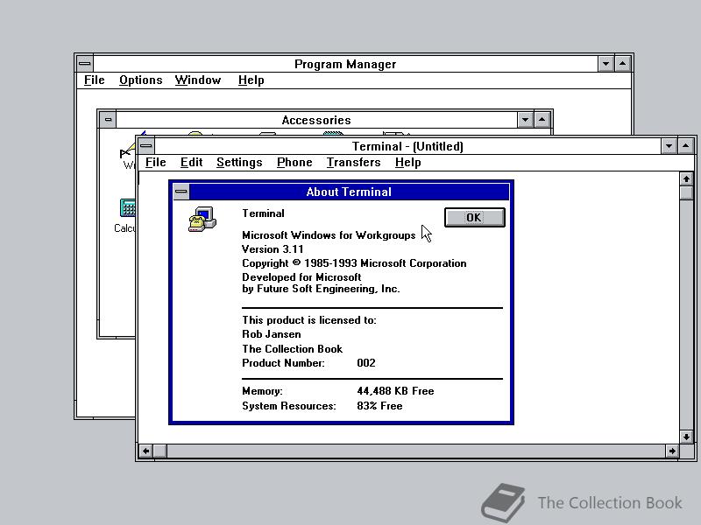Open About Terminal dialog control menu box
This screenshot has width=701, height=525.
181,192
